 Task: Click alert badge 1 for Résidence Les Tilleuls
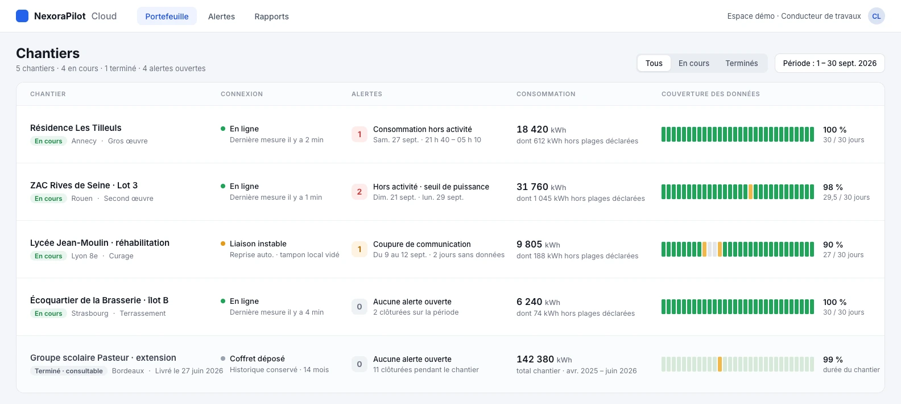coord(359,134)
